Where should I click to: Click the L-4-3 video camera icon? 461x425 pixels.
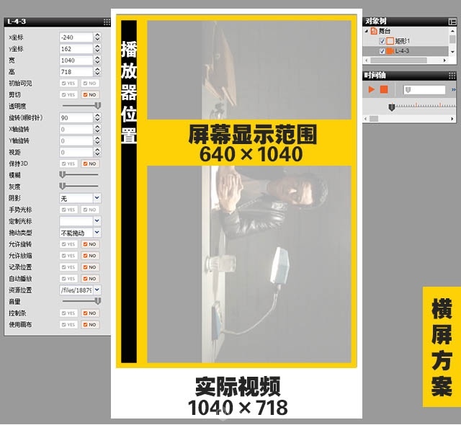click(391, 52)
